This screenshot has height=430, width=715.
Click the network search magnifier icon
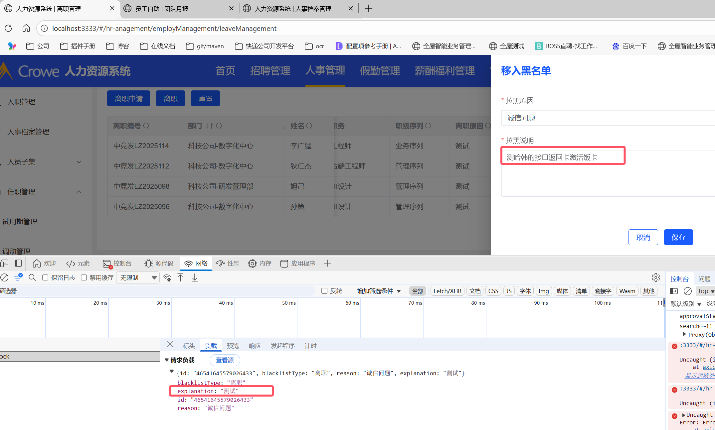click(32, 277)
